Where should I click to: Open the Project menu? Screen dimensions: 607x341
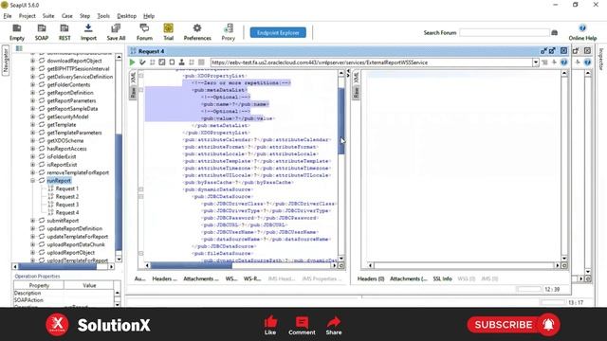pyautogui.click(x=28, y=16)
